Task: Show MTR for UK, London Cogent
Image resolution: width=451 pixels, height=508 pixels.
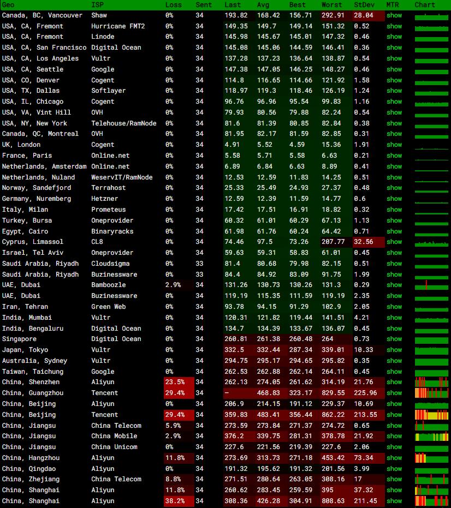Action: 394,145
